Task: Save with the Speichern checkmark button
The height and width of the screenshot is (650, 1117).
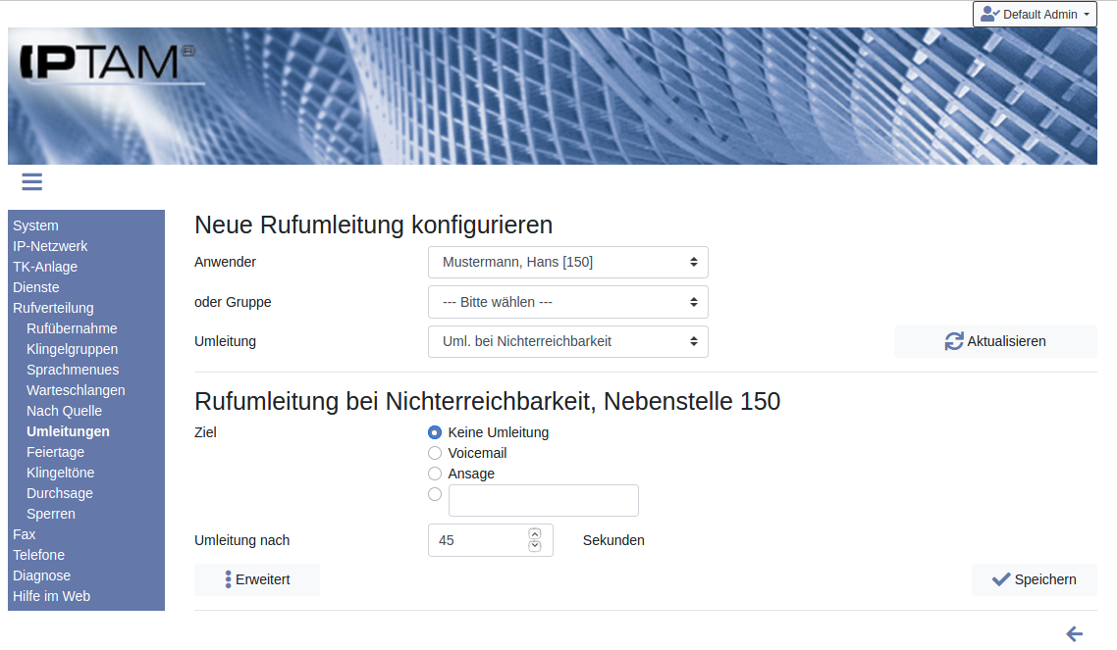Action: click(1034, 579)
